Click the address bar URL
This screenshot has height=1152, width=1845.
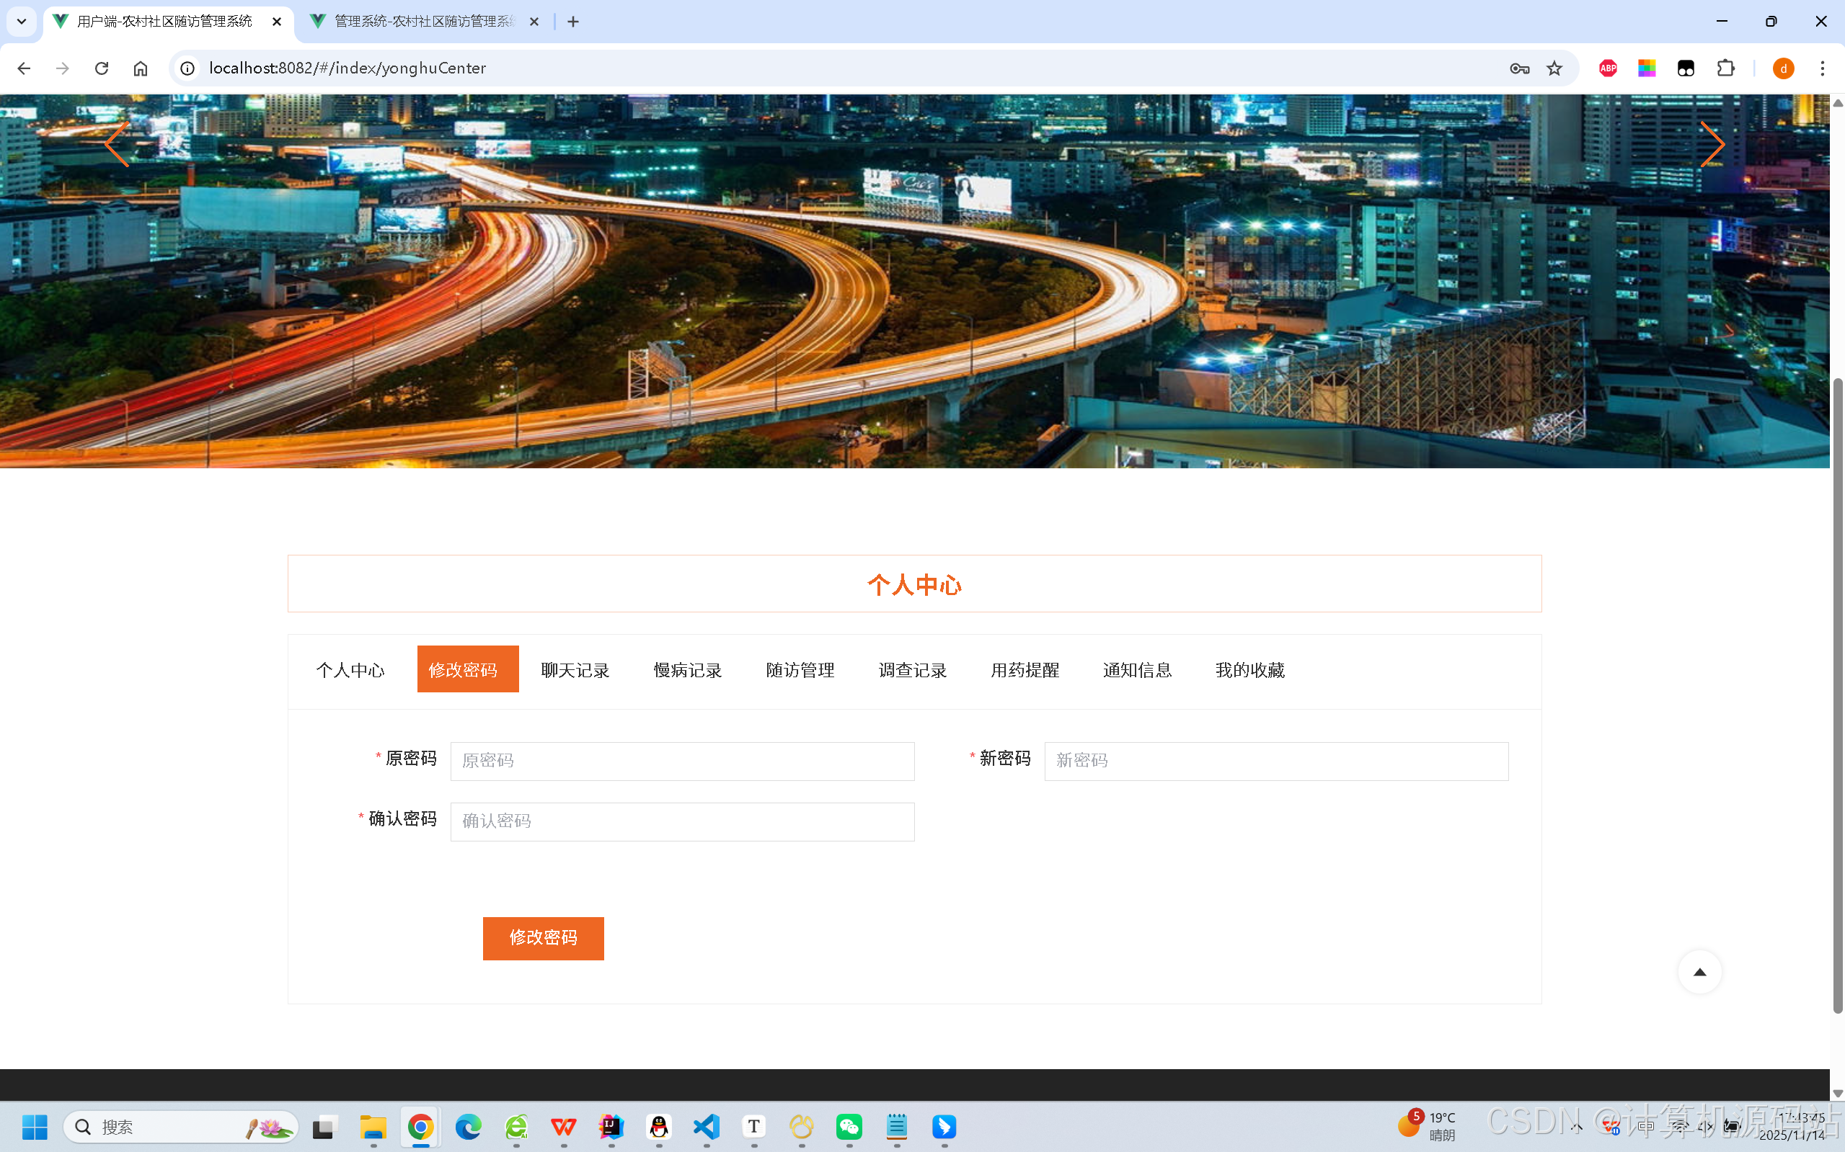[348, 68]
